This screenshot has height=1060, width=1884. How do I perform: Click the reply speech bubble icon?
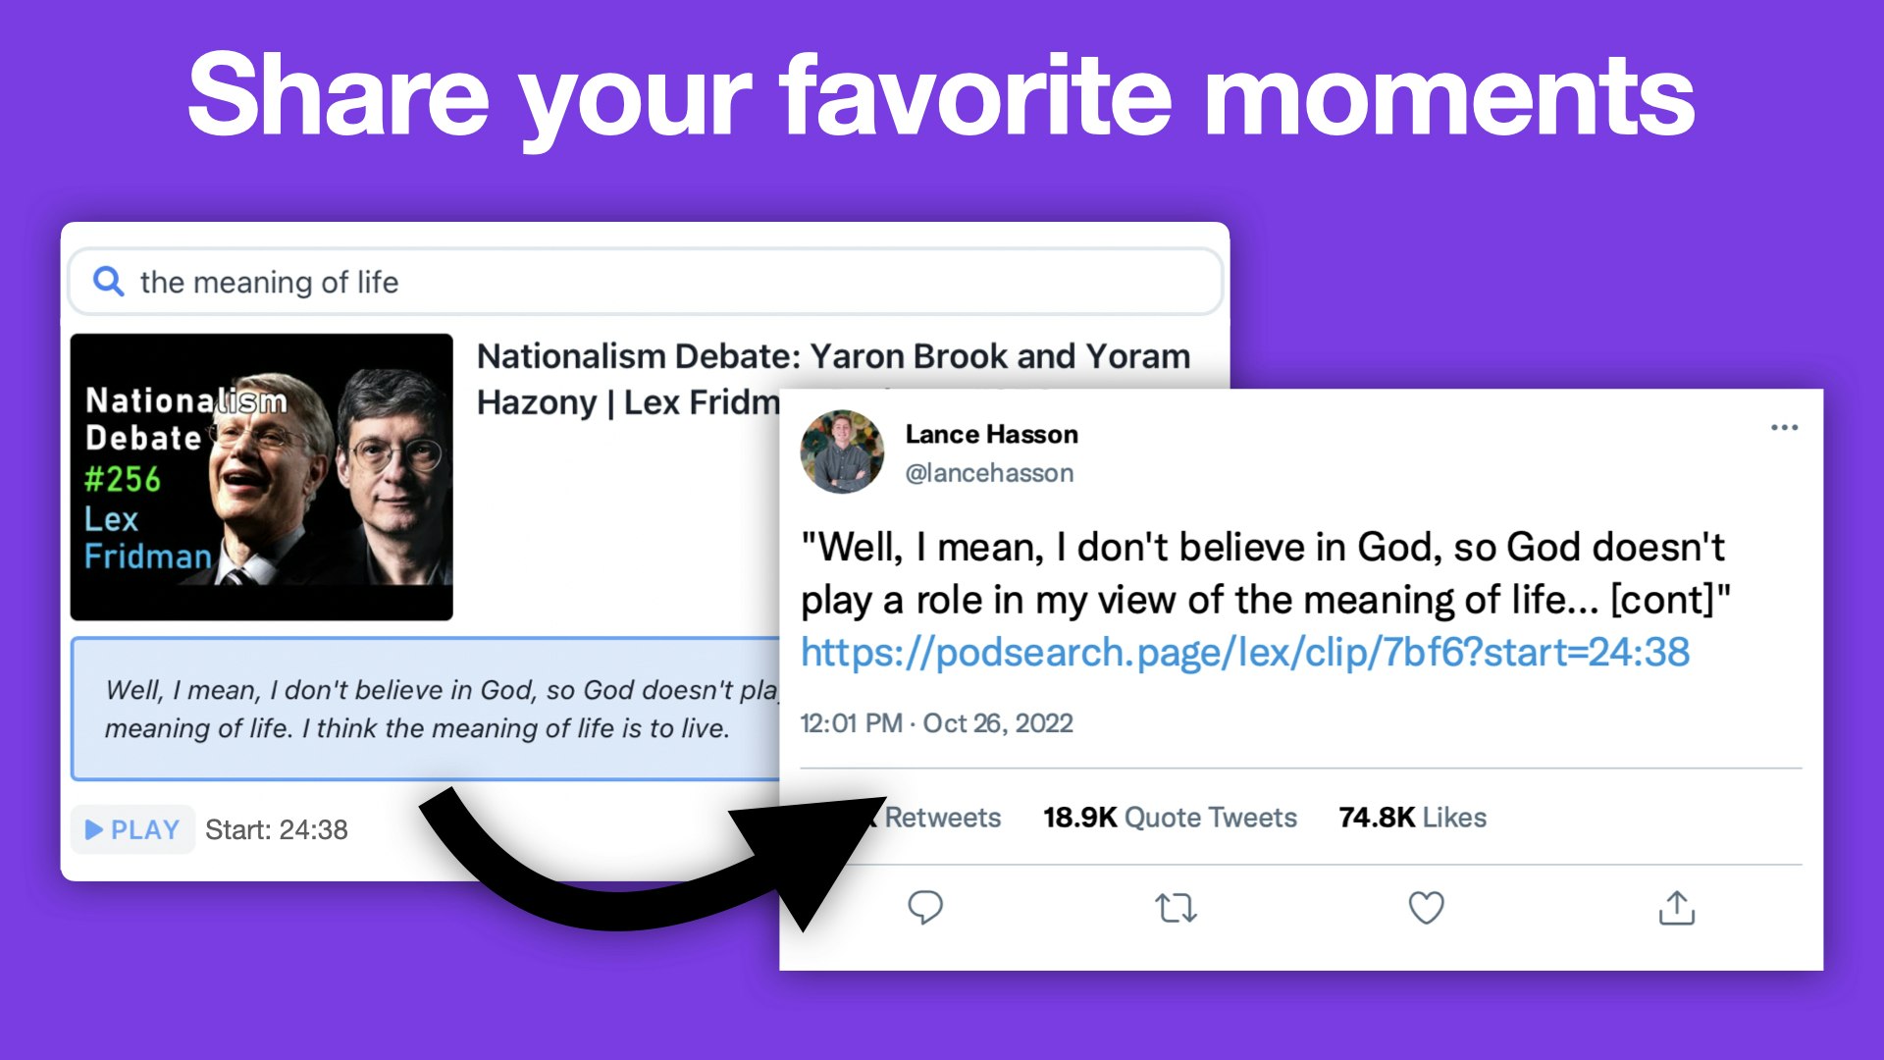pyautogui.click(x=924, y=908)
